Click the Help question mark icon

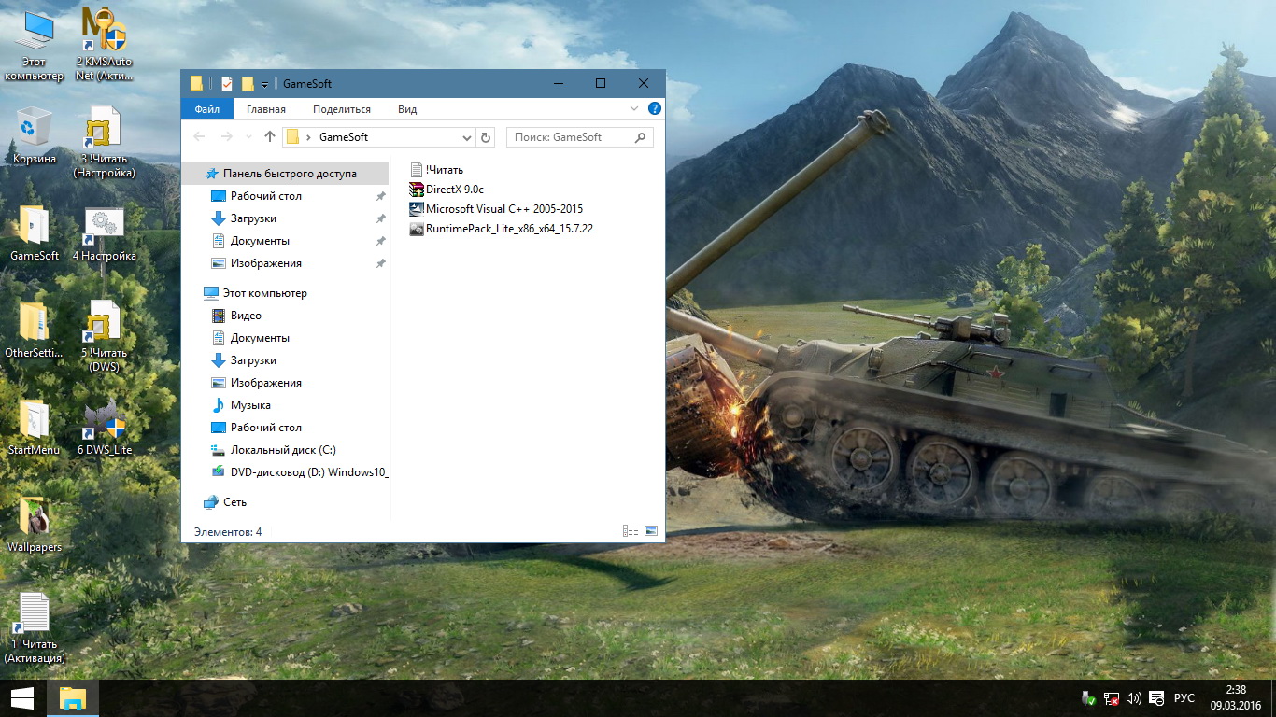click(x=654, y=109)
